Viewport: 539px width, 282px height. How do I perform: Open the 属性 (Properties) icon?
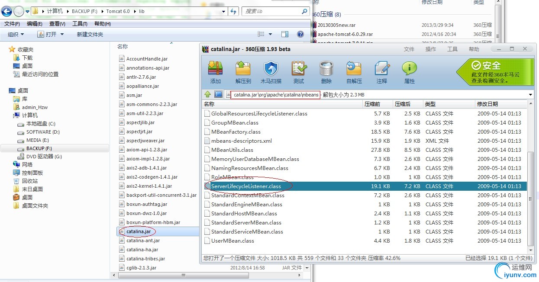click(409, 72)
